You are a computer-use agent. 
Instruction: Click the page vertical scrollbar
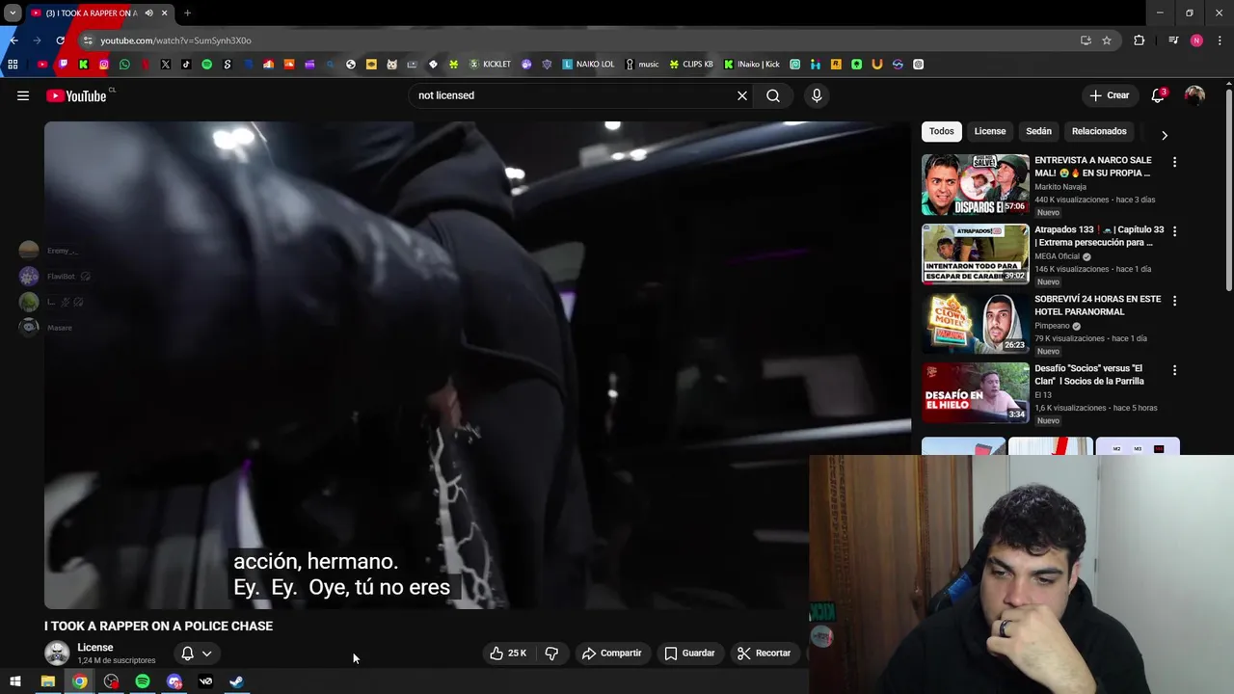pyautogui.click(x=1228, y=188)
